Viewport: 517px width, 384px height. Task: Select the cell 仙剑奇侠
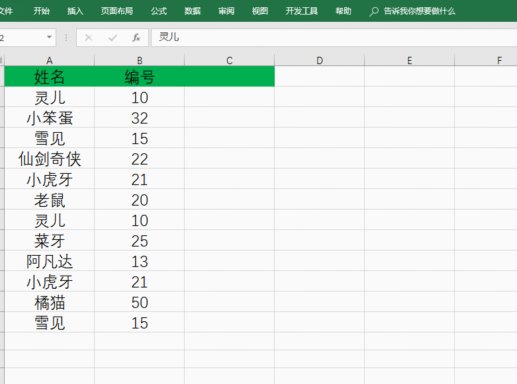point(49,159)
